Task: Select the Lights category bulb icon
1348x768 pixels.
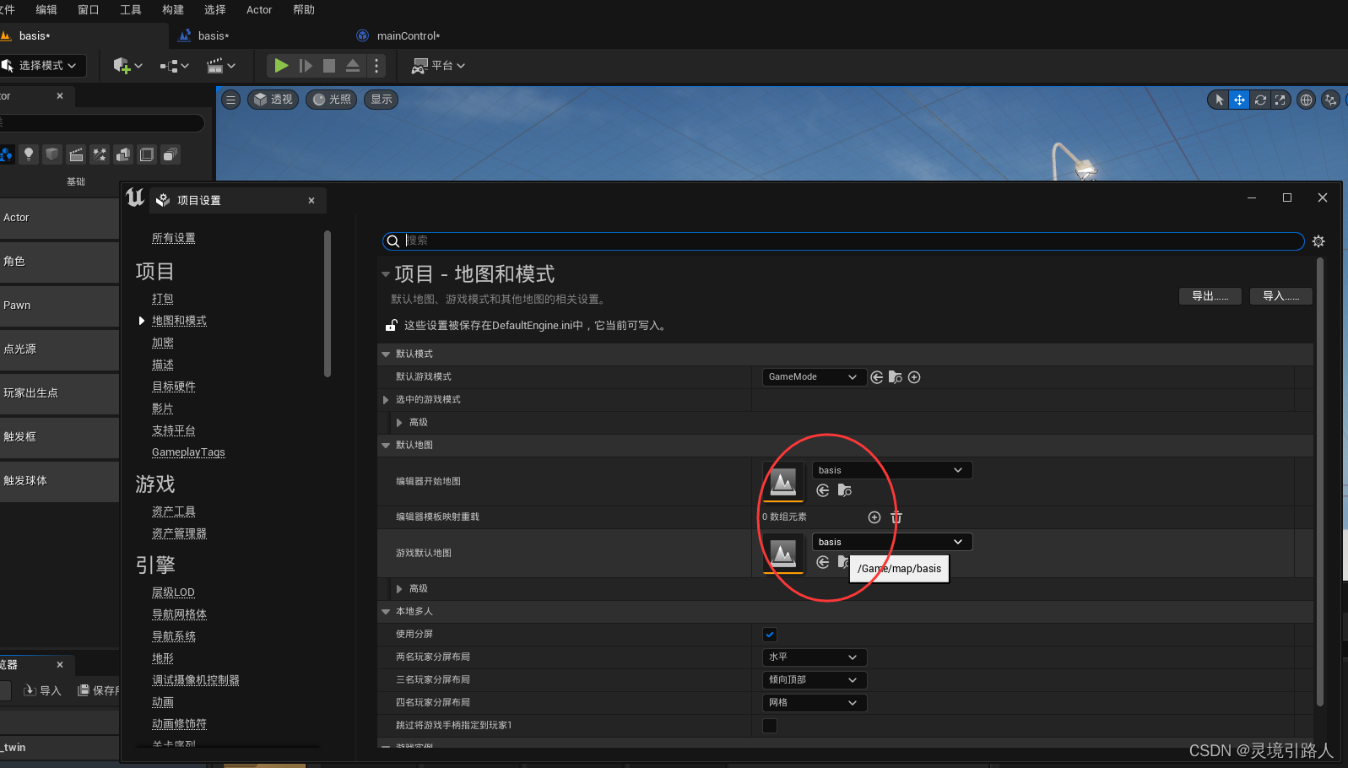Action: (x=29, y=154)
